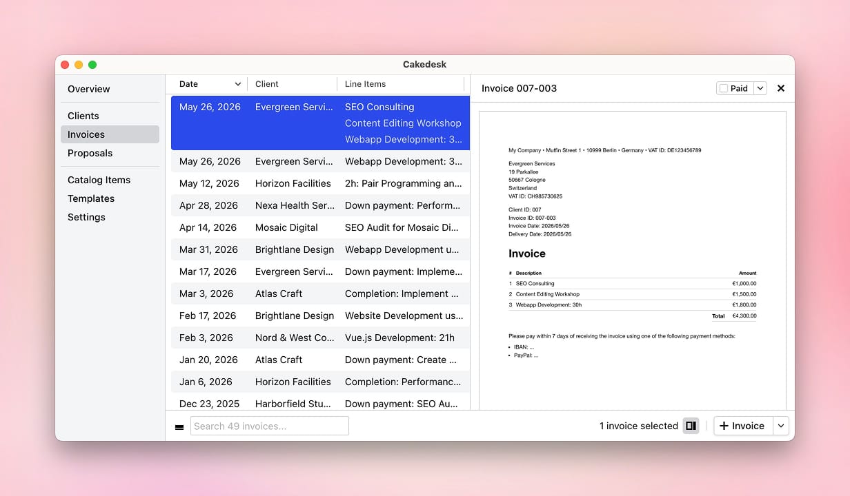This screenshot has height=496, width=850.
Task: Close the Invoice 007-003 preview panel
Action: pos(781,88)
